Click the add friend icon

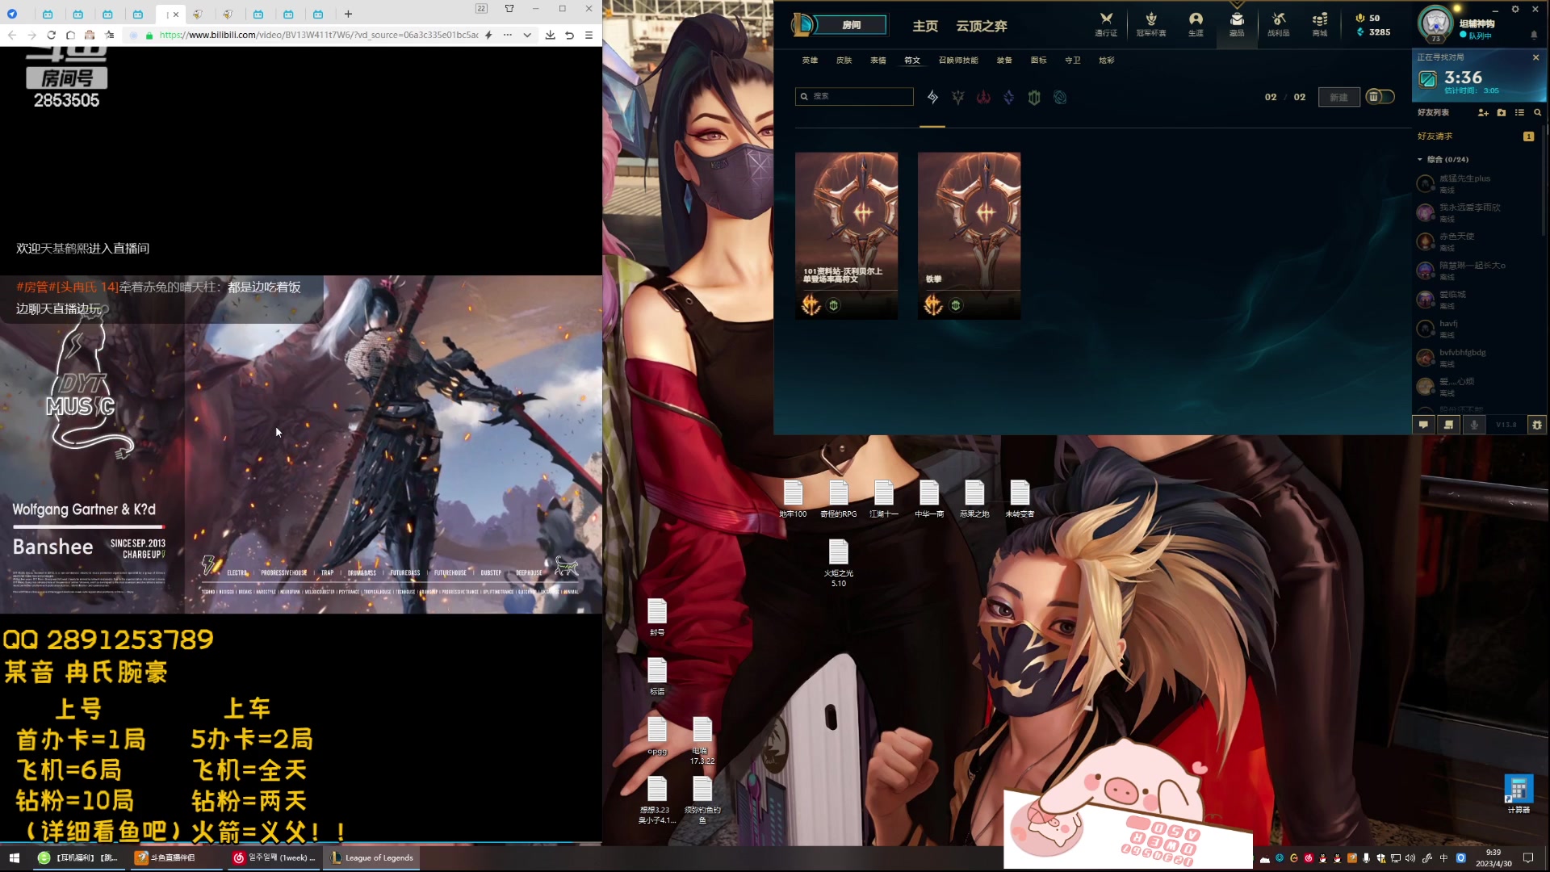(1483, 113)
